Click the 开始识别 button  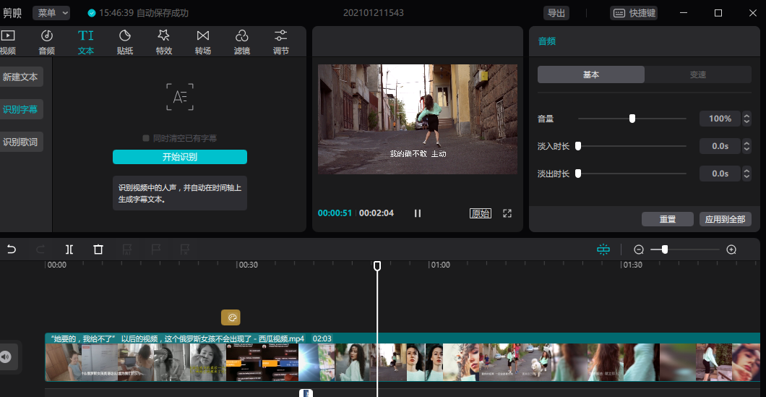(180, 157)
